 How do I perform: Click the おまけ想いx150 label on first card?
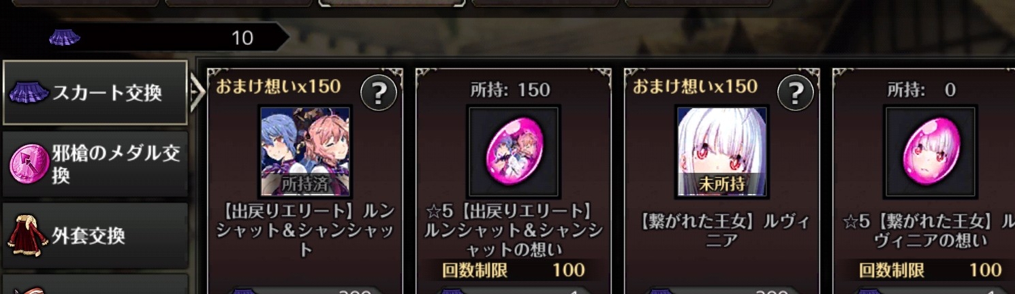(278, 86)
